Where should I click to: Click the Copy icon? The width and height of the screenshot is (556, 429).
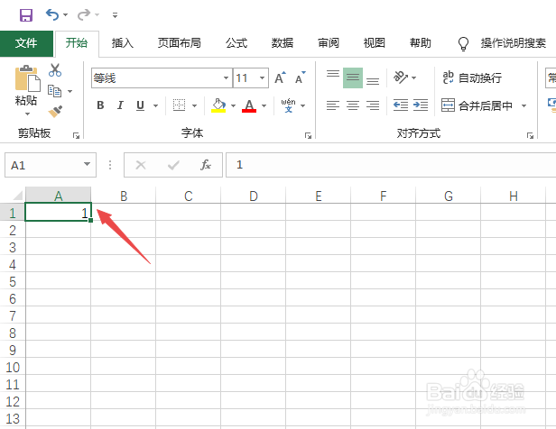pyautogui.click(x=54, y=91)
